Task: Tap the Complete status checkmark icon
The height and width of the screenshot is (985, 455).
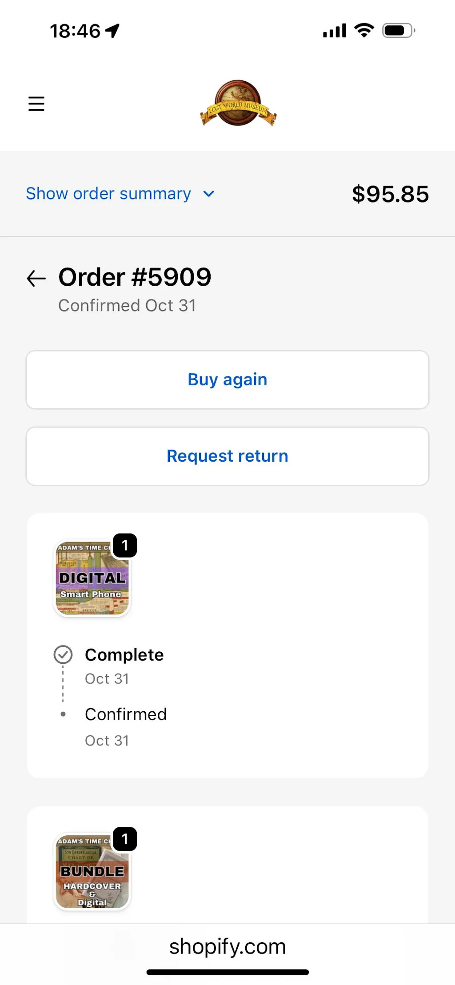Action: coord(63,654)
